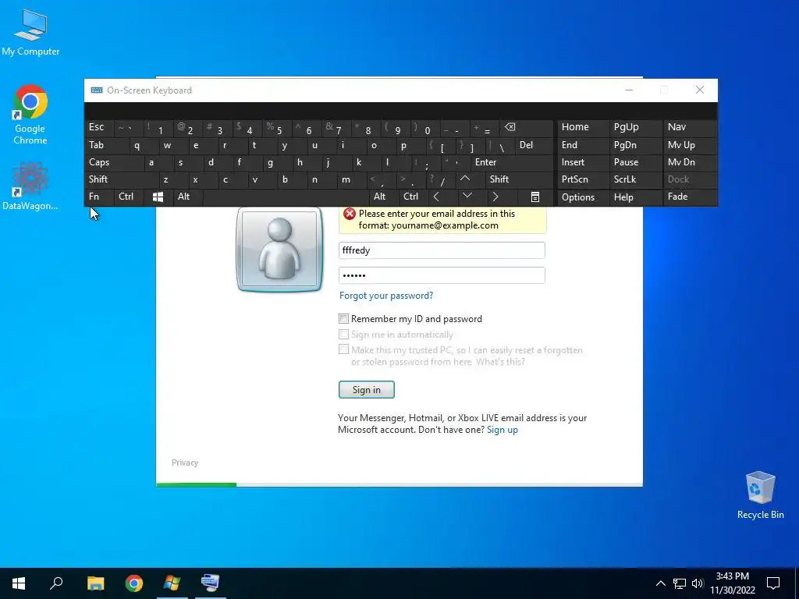This screenshot has height=599, width=799.
Task: Open File Explorer from the taskbar
Action: (x=95, y=583)
